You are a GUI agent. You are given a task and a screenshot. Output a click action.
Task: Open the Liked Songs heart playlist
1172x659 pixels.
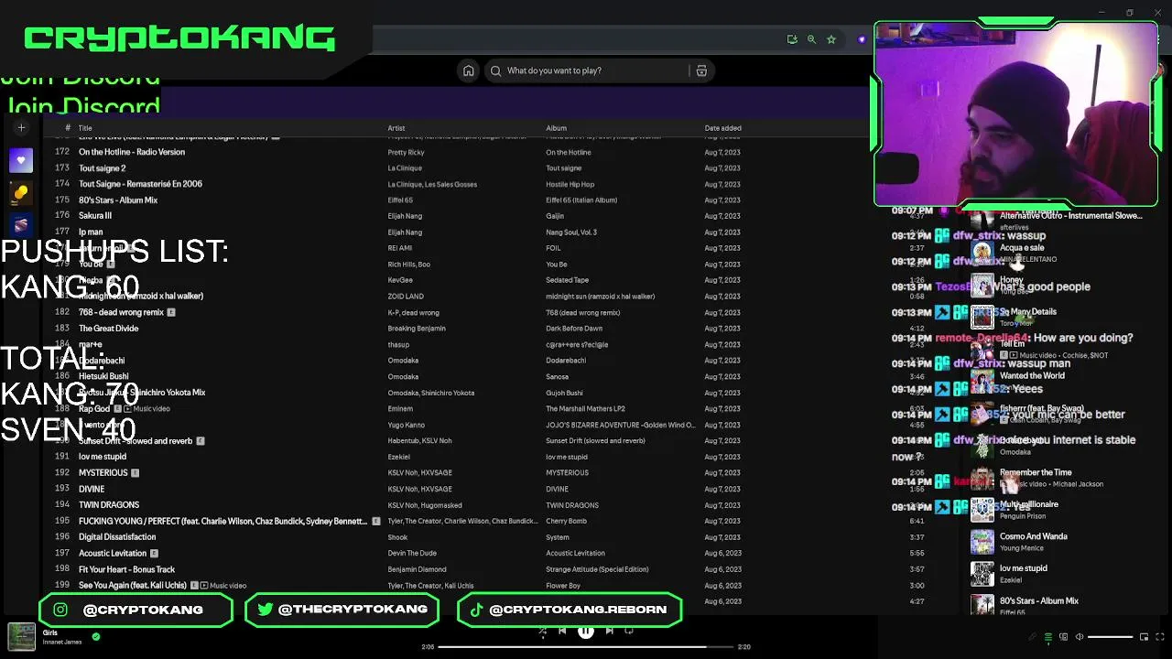[x=21, y=160]
